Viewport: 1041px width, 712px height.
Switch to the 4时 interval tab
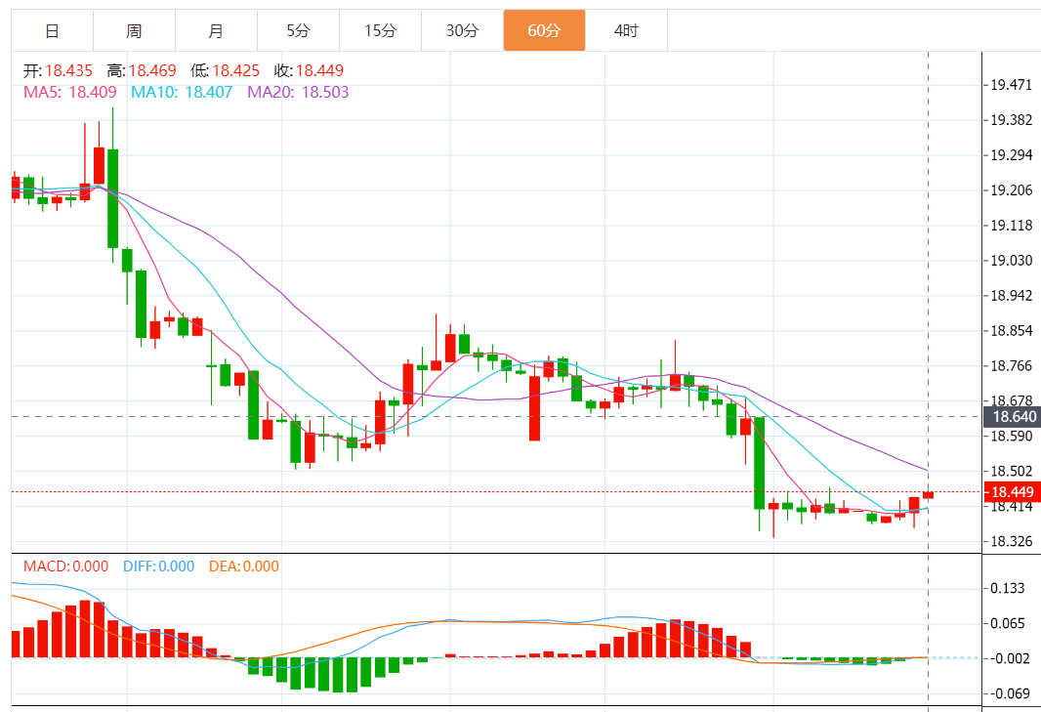pos(626,30)
